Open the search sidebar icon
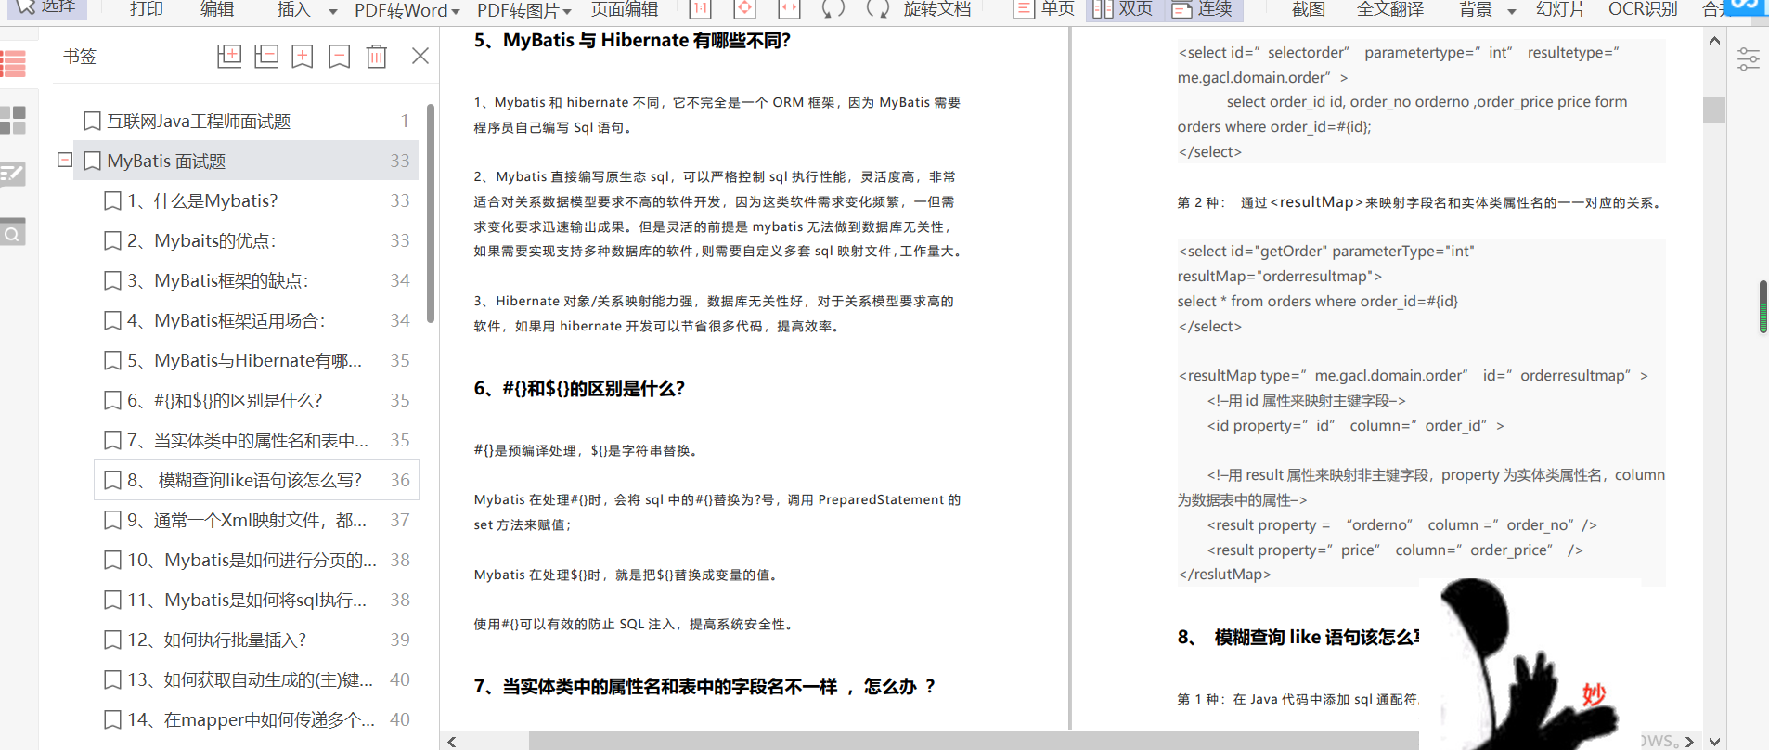The height and width of the screenshot is (750, 1769). (x=13, y=233)
